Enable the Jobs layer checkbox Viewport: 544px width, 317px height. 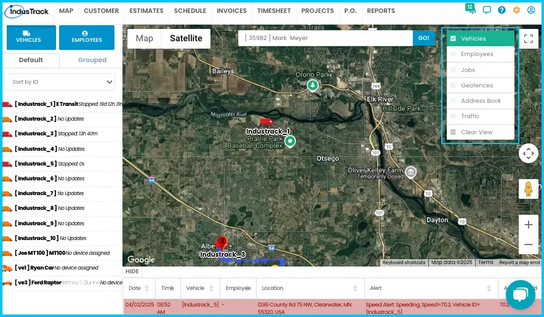(453, 70)
